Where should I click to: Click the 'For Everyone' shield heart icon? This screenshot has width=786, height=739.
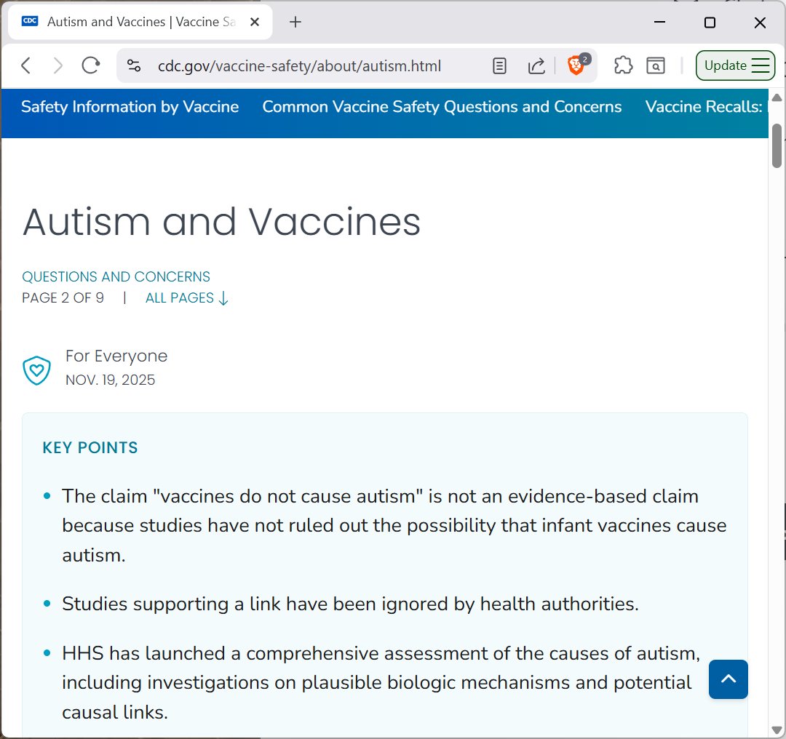(x=36, y=370)
